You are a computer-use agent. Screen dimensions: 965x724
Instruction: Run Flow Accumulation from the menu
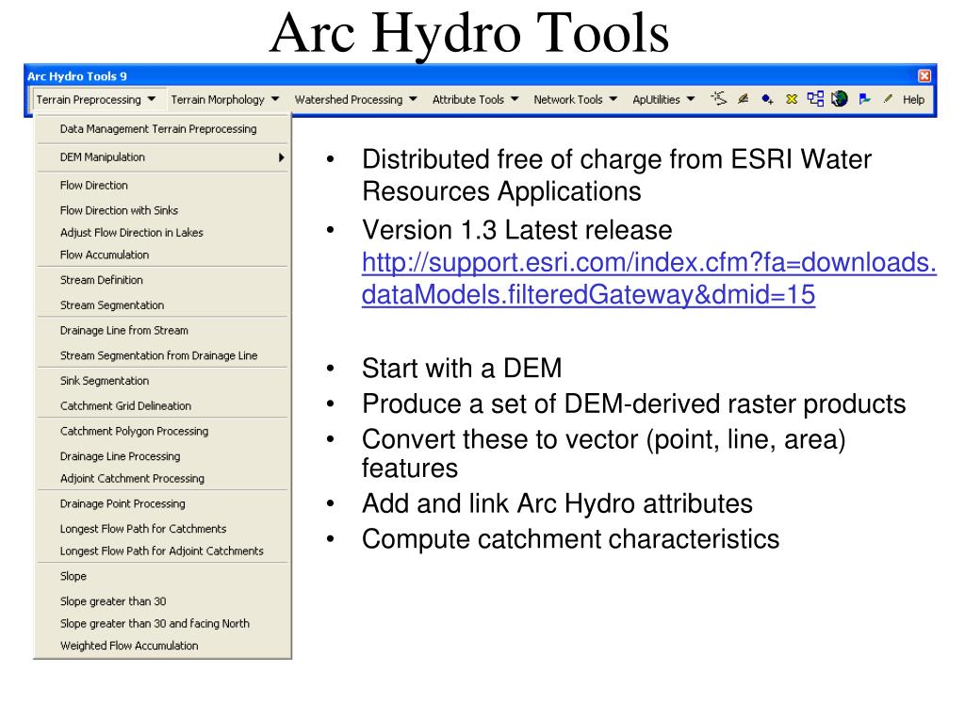tap(162, 255)
